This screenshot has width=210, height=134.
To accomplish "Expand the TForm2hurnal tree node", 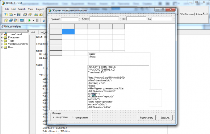I will [2, 34].
